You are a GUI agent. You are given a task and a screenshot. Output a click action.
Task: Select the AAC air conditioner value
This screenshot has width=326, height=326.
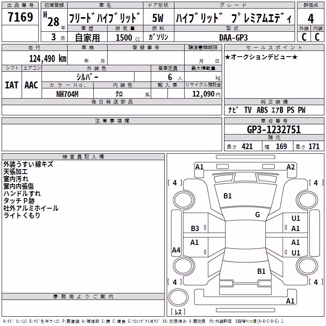[x=31, y=85]
